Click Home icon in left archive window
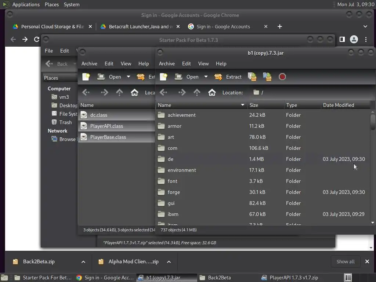Viewport: 376px width, 282px height. pyautogui.click(x=134, y=93)
